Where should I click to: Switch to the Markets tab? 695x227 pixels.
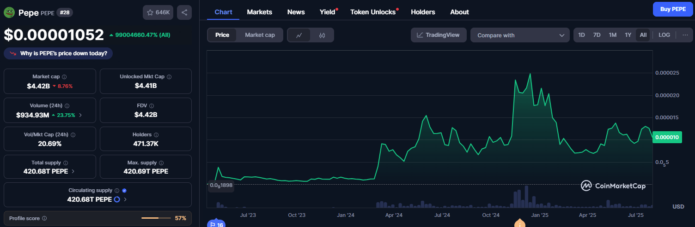pos(259,12)
